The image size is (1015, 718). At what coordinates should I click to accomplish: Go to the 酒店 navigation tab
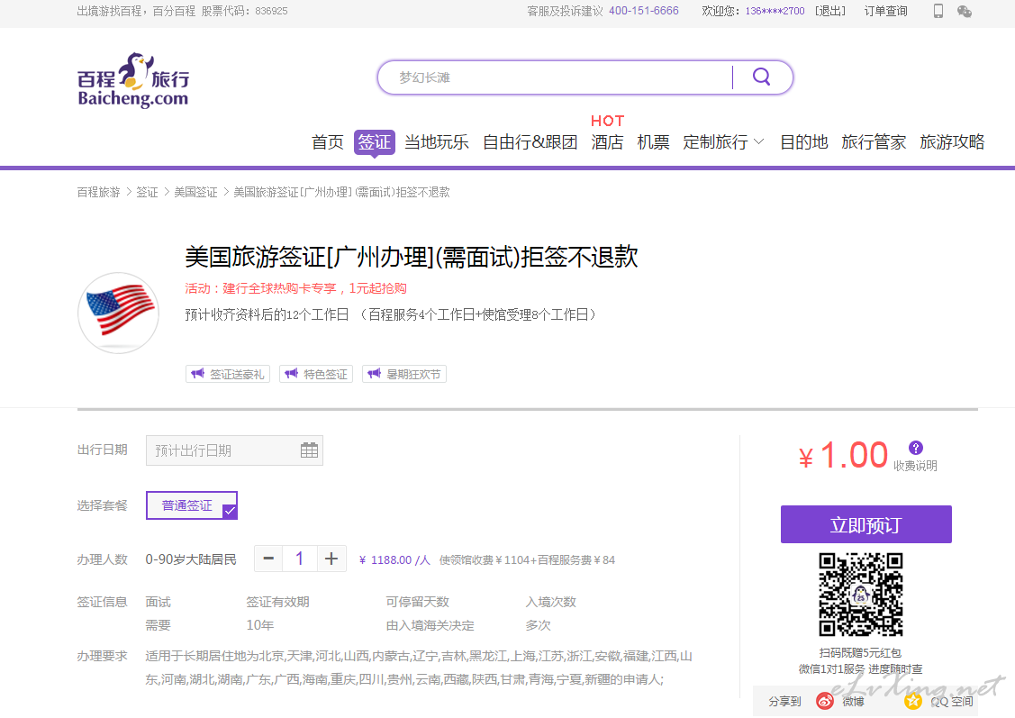(607, 142)
